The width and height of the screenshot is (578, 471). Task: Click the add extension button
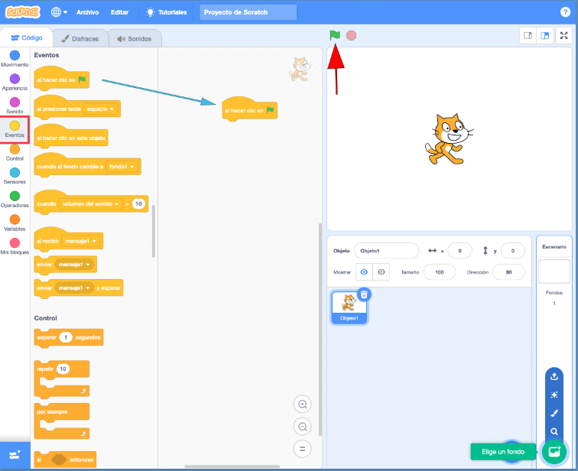[x=15, y=455]
